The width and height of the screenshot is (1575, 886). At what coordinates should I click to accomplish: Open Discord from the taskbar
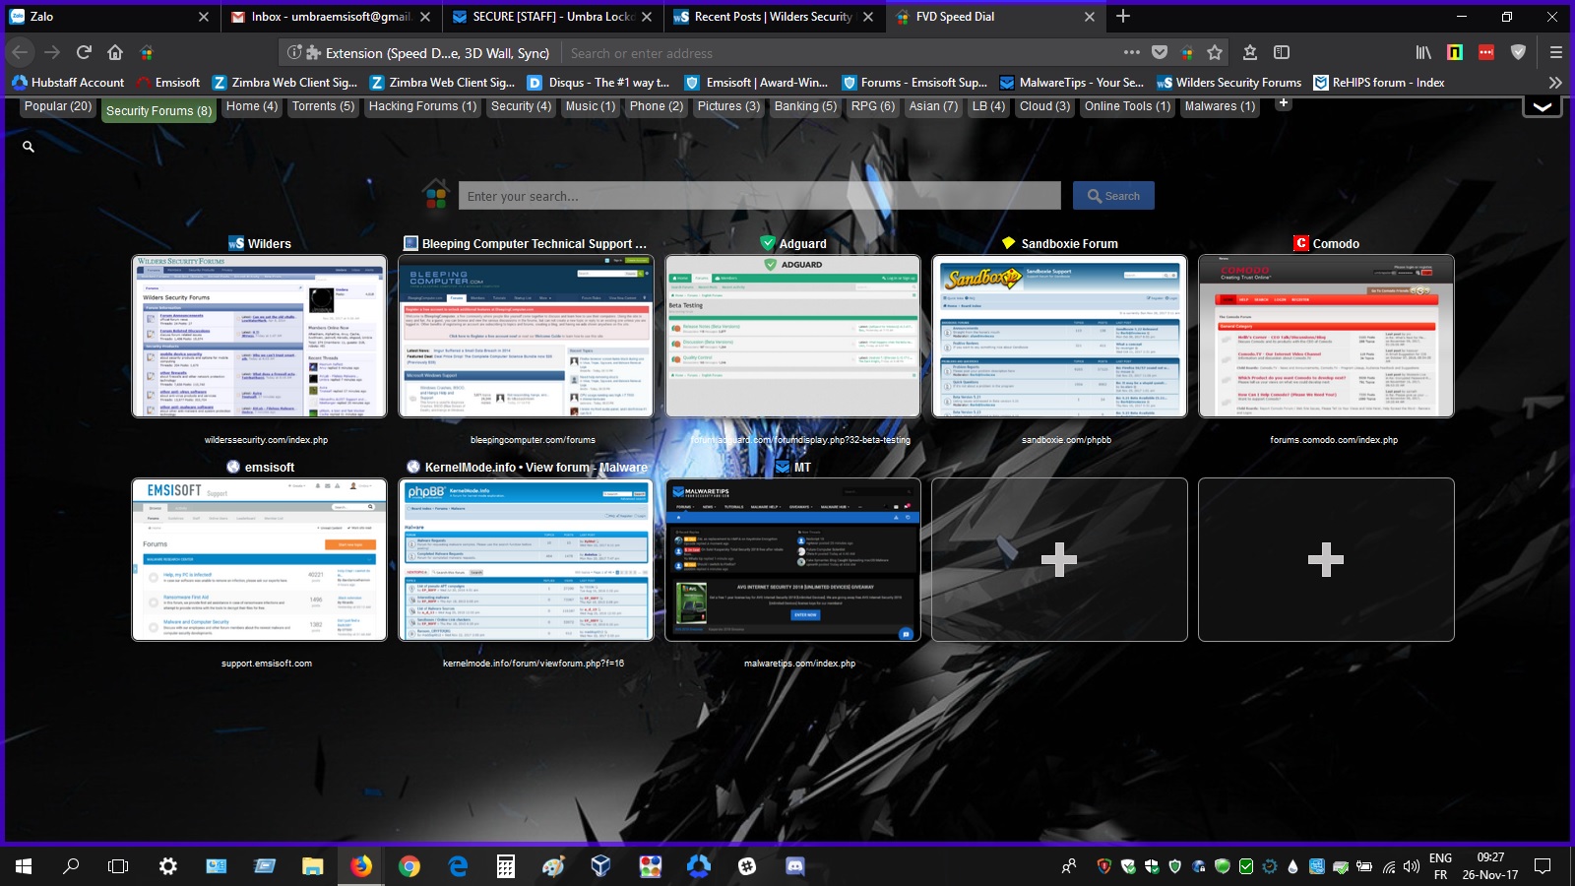[x=794, y=866]
